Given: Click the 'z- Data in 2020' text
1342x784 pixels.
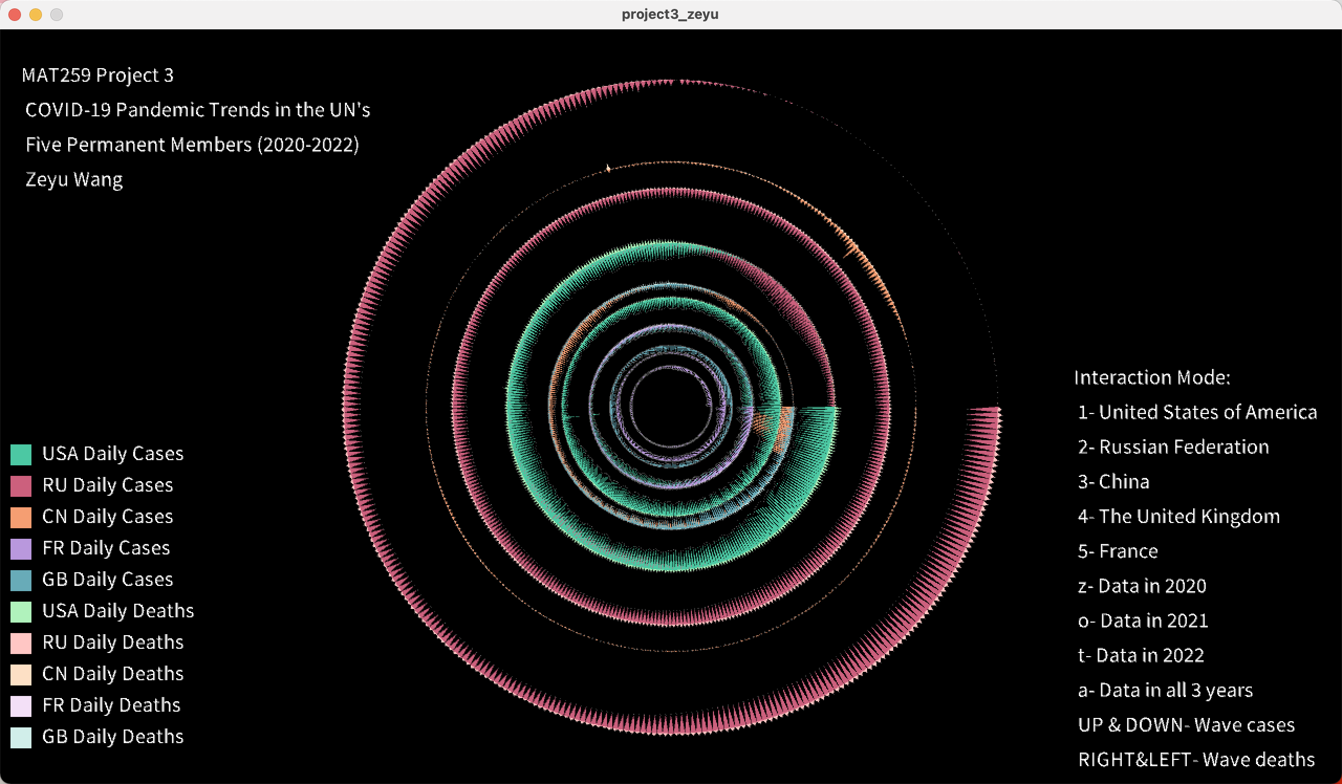Looking at the screenshot, I should [x=1141, y=586].
